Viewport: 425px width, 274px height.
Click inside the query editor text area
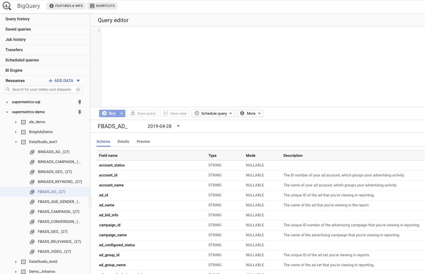(x=263, y=67)
